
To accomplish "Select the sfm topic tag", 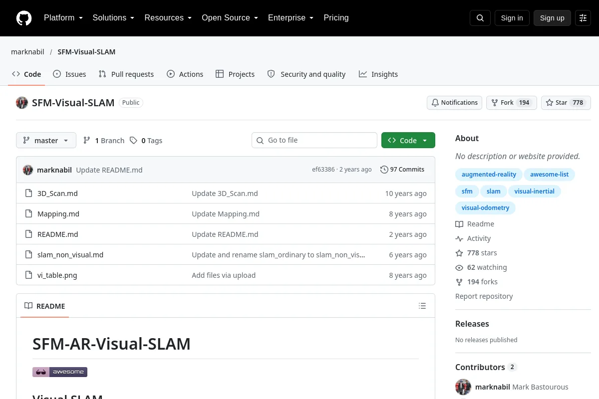I will click(x=467, y=191).
